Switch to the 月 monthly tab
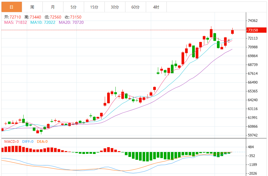The image size is (268, 176). pyautogui.click(x=53, y=7)
